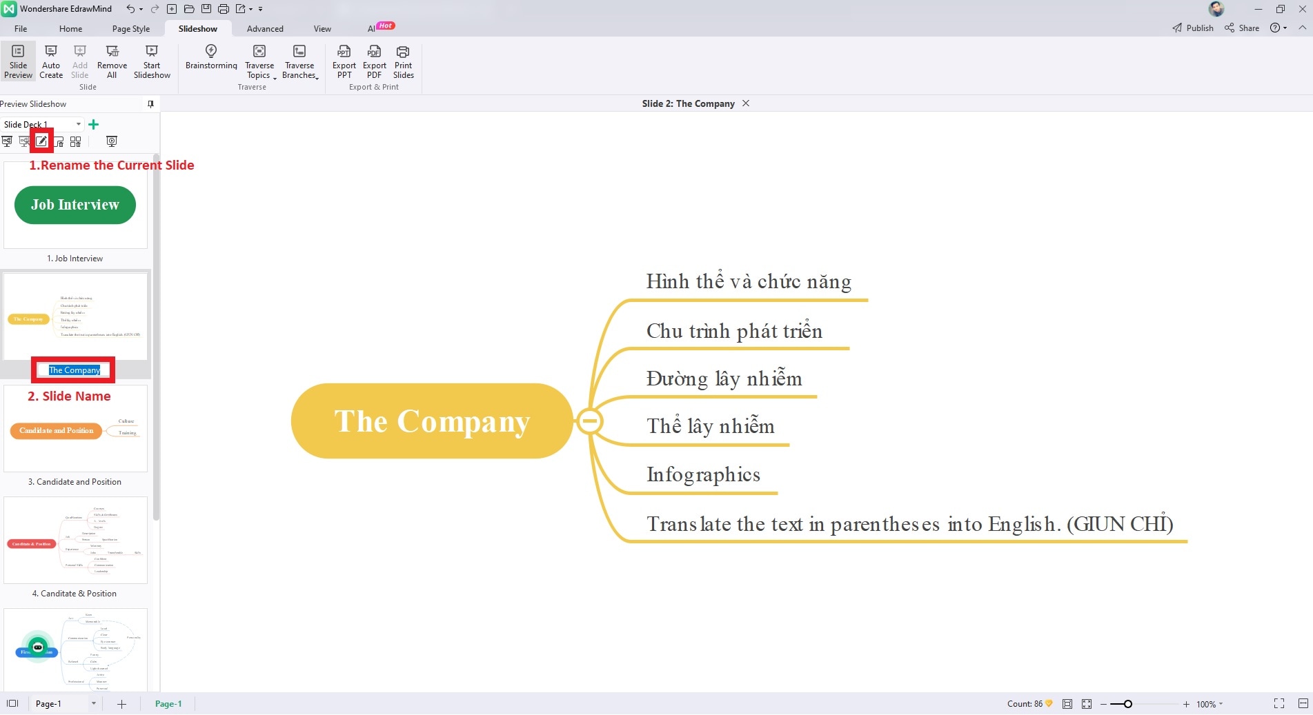
Task: Click Traverse Topics
Action: pyautogui.click(x=259, y=61)
